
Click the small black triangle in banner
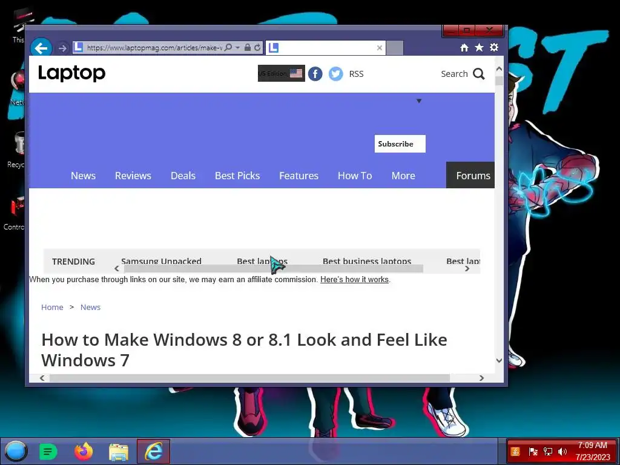click(x=419, y=101)
